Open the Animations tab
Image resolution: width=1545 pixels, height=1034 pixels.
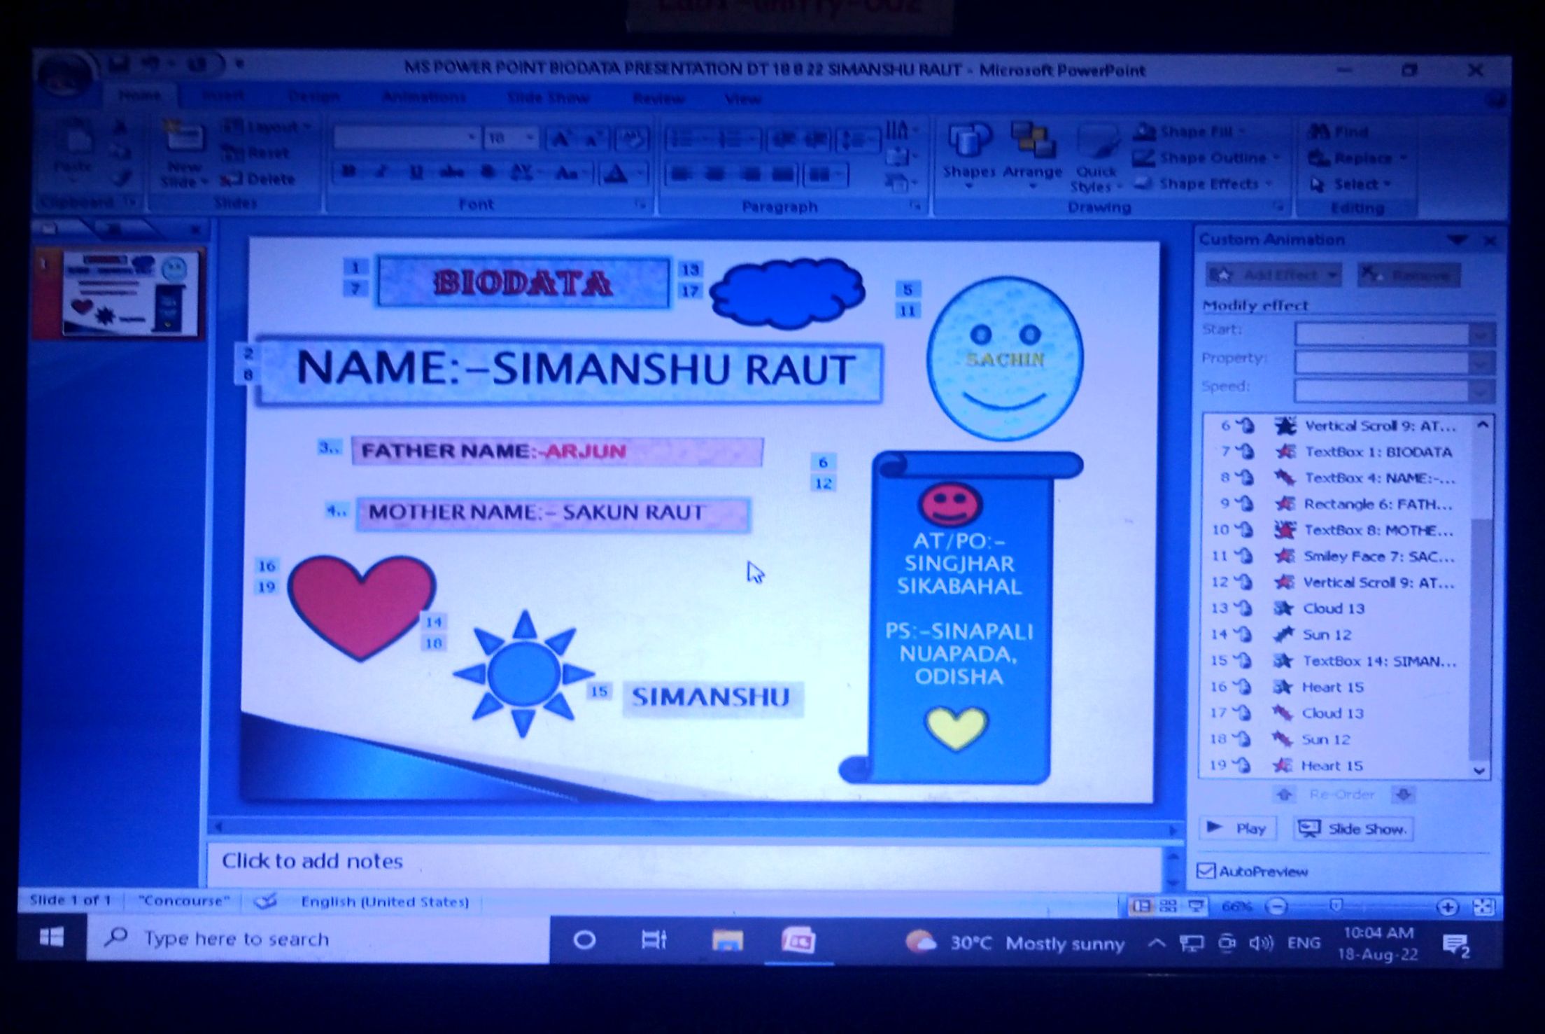[424, 97]
